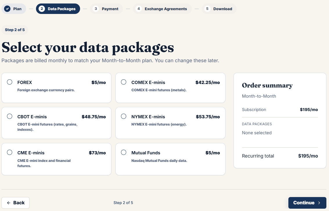329x211 pixels.
Task: Click the Back arrow icon
Action: point(9,203)
